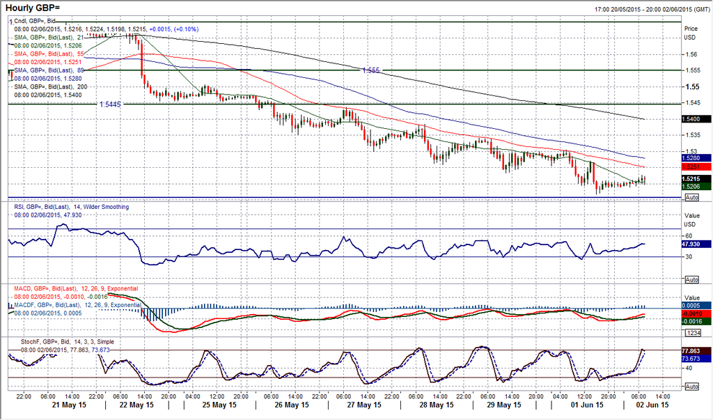Screen dimensions: 713x420
Task: Select the blue 1.5280 price tag
Action: 696,158
